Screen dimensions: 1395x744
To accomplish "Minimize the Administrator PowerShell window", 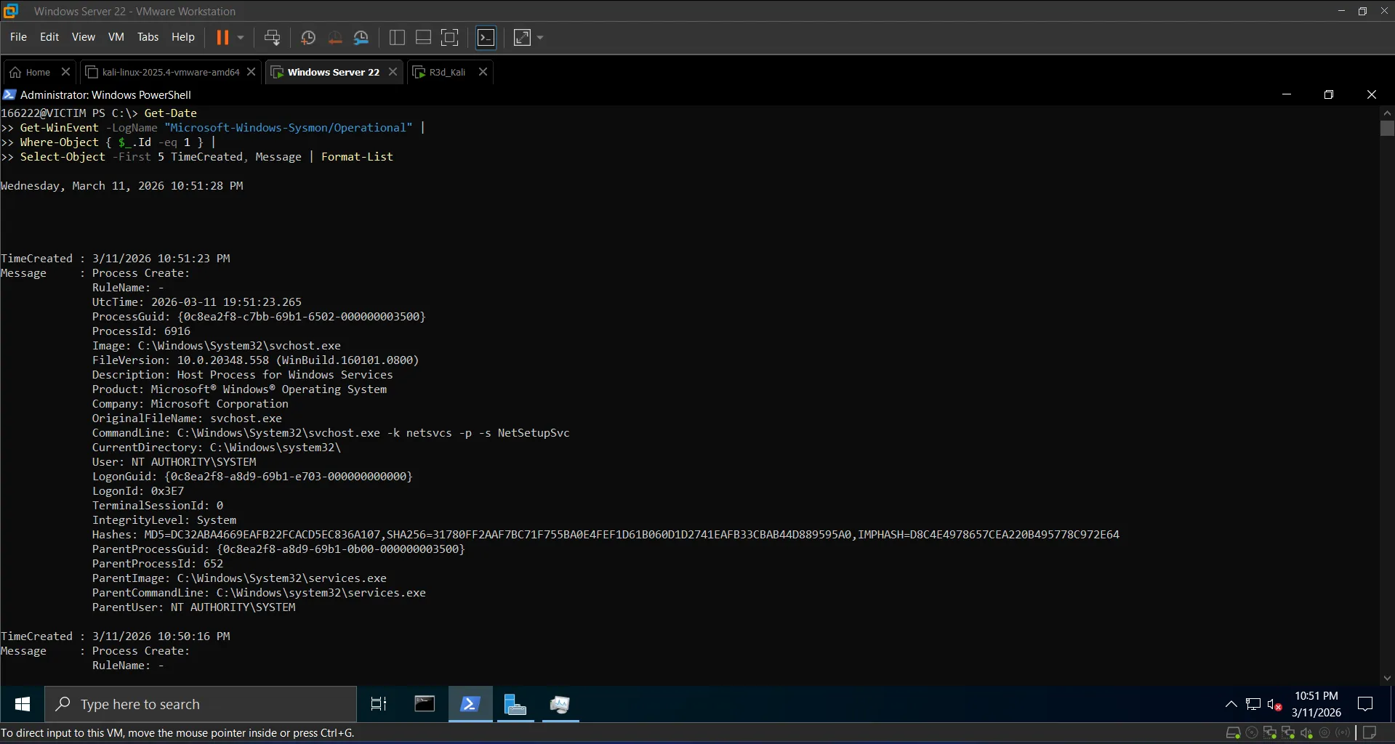I will pos(1287,94).
